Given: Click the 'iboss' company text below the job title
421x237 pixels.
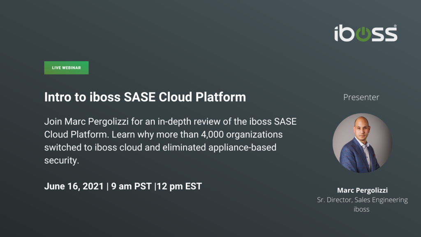Looking at the screenshot, I should [x=361, y=209].
